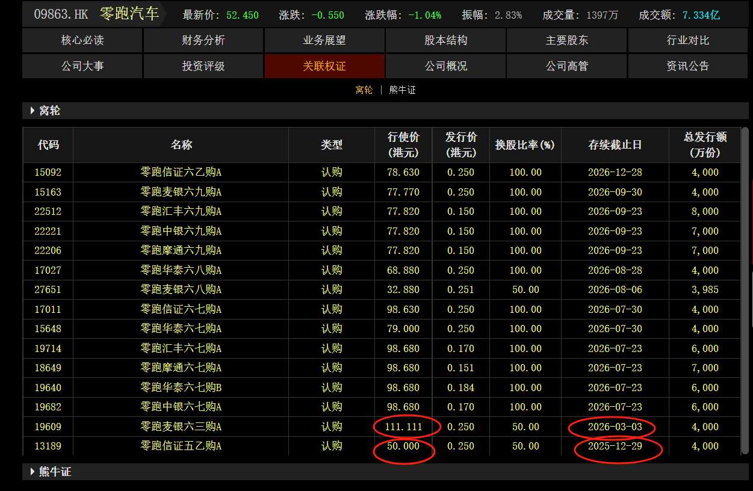Image resolution: width=753 pixels, height=491 pixels.
Task: Select warrant code 27651
Action: point(48,289)
